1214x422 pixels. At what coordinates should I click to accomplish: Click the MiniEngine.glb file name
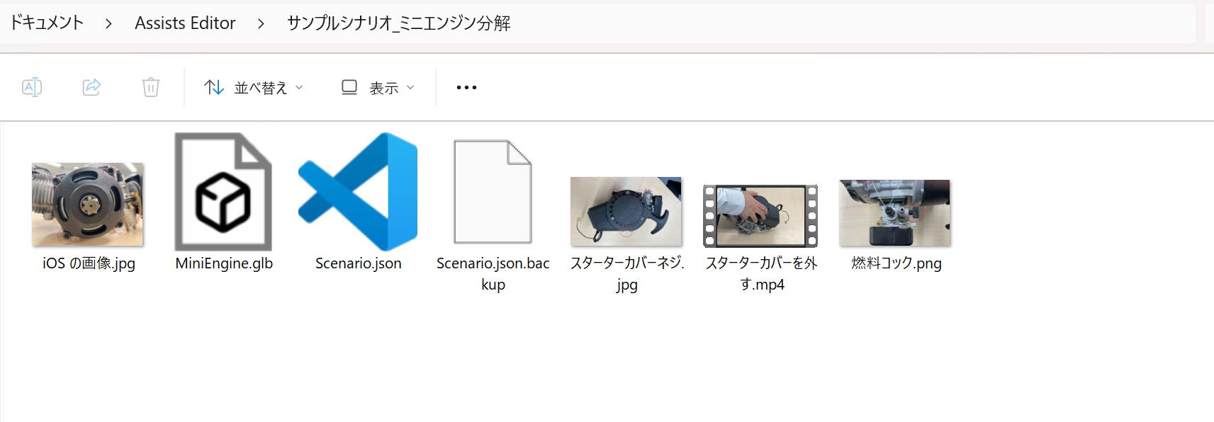point(224,263)
